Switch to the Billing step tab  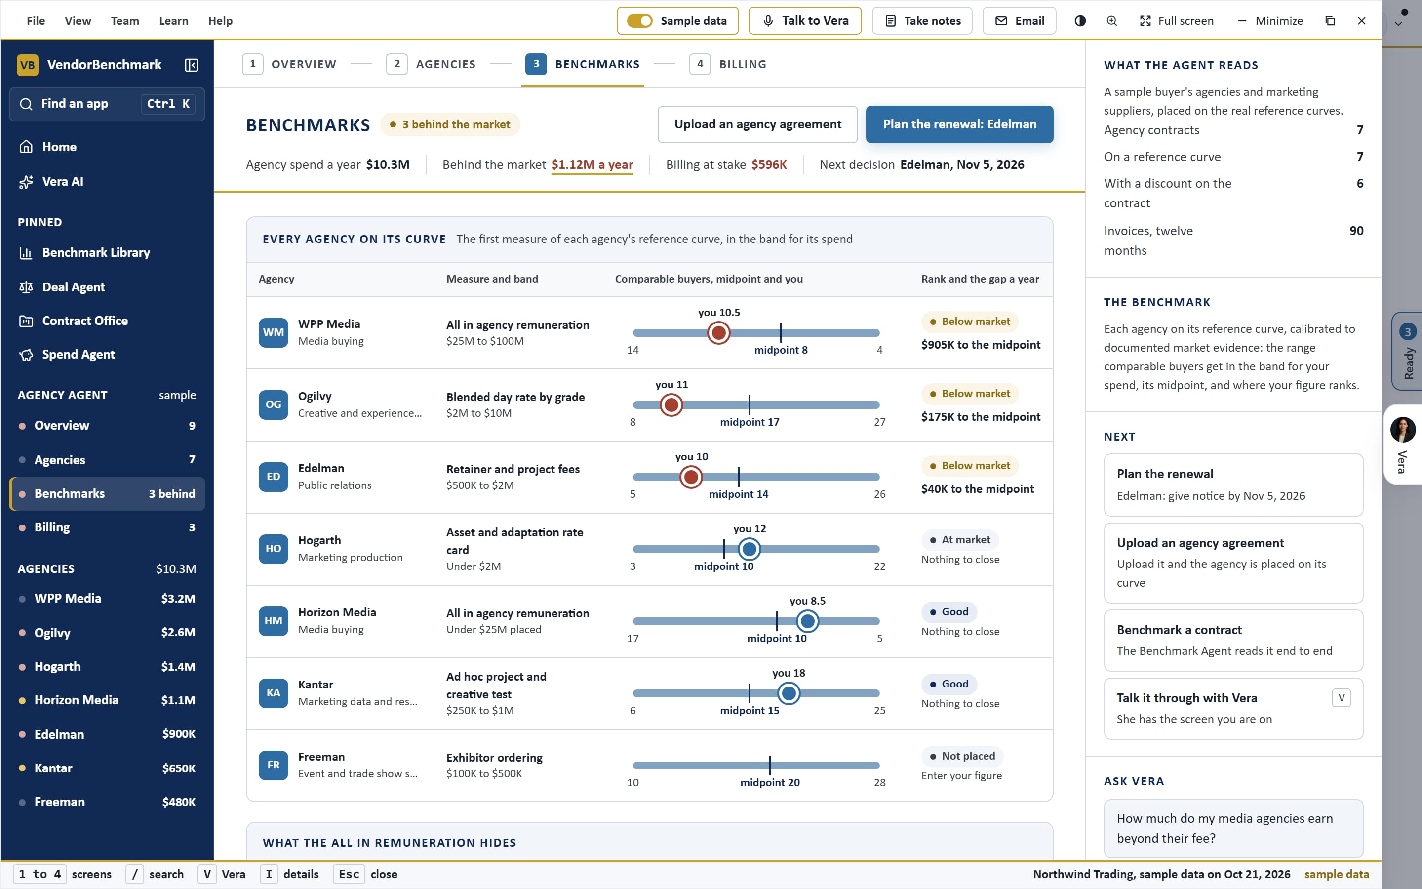click(728, 64)
